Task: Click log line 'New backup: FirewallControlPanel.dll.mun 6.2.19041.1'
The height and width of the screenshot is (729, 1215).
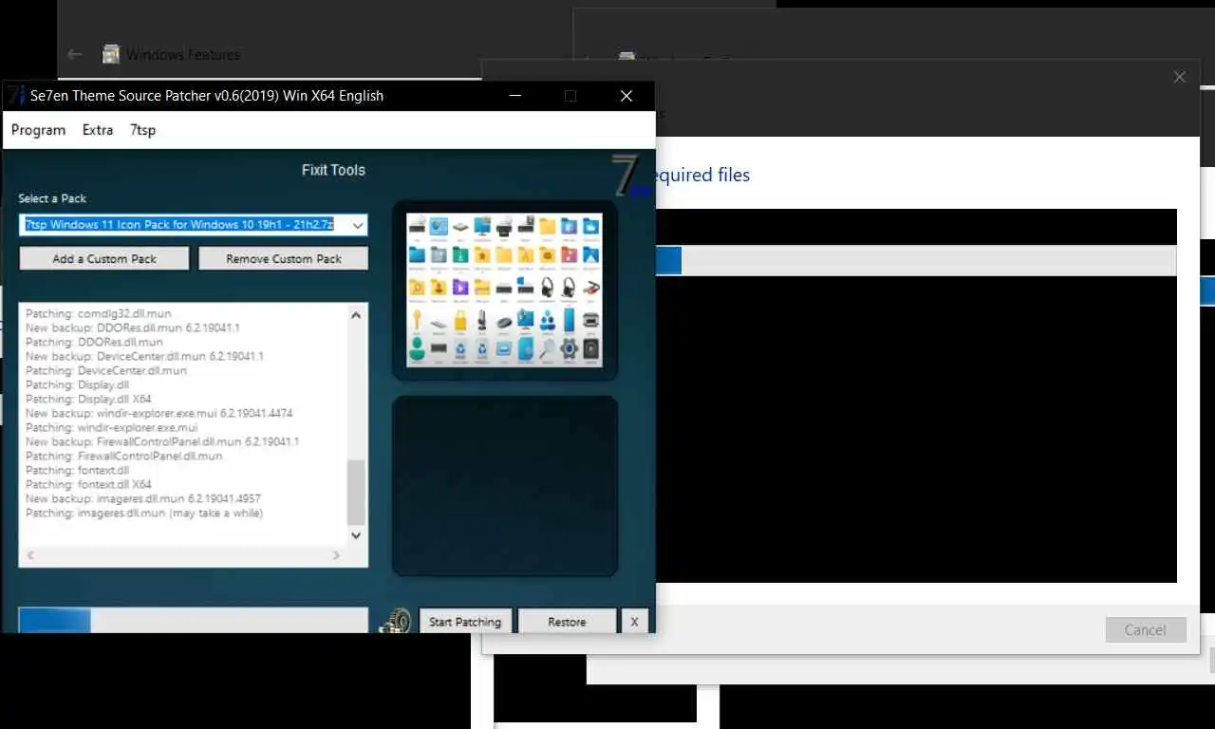Action: [162, 441]
